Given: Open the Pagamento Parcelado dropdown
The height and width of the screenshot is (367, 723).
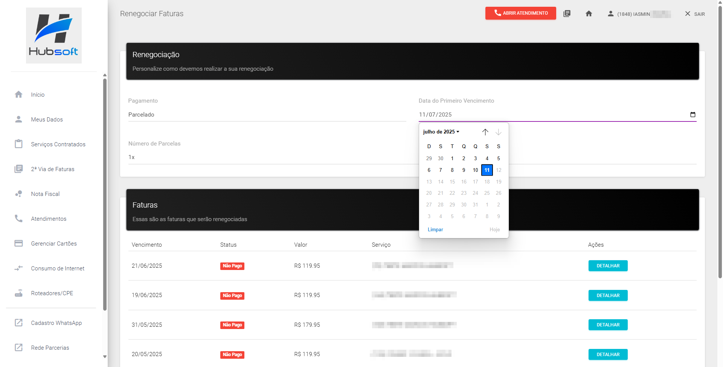Looking at the screenshot, I should (x=267, y=115).
